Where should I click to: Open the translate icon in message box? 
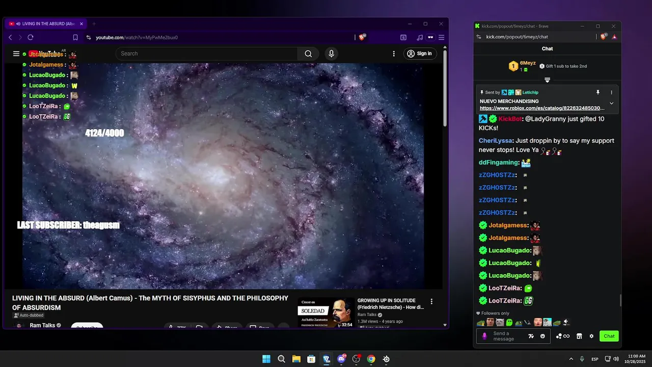531,336
